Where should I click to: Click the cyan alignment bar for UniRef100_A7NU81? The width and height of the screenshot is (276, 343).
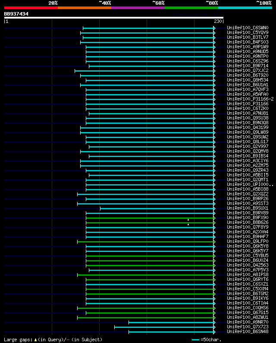[151, 114]
